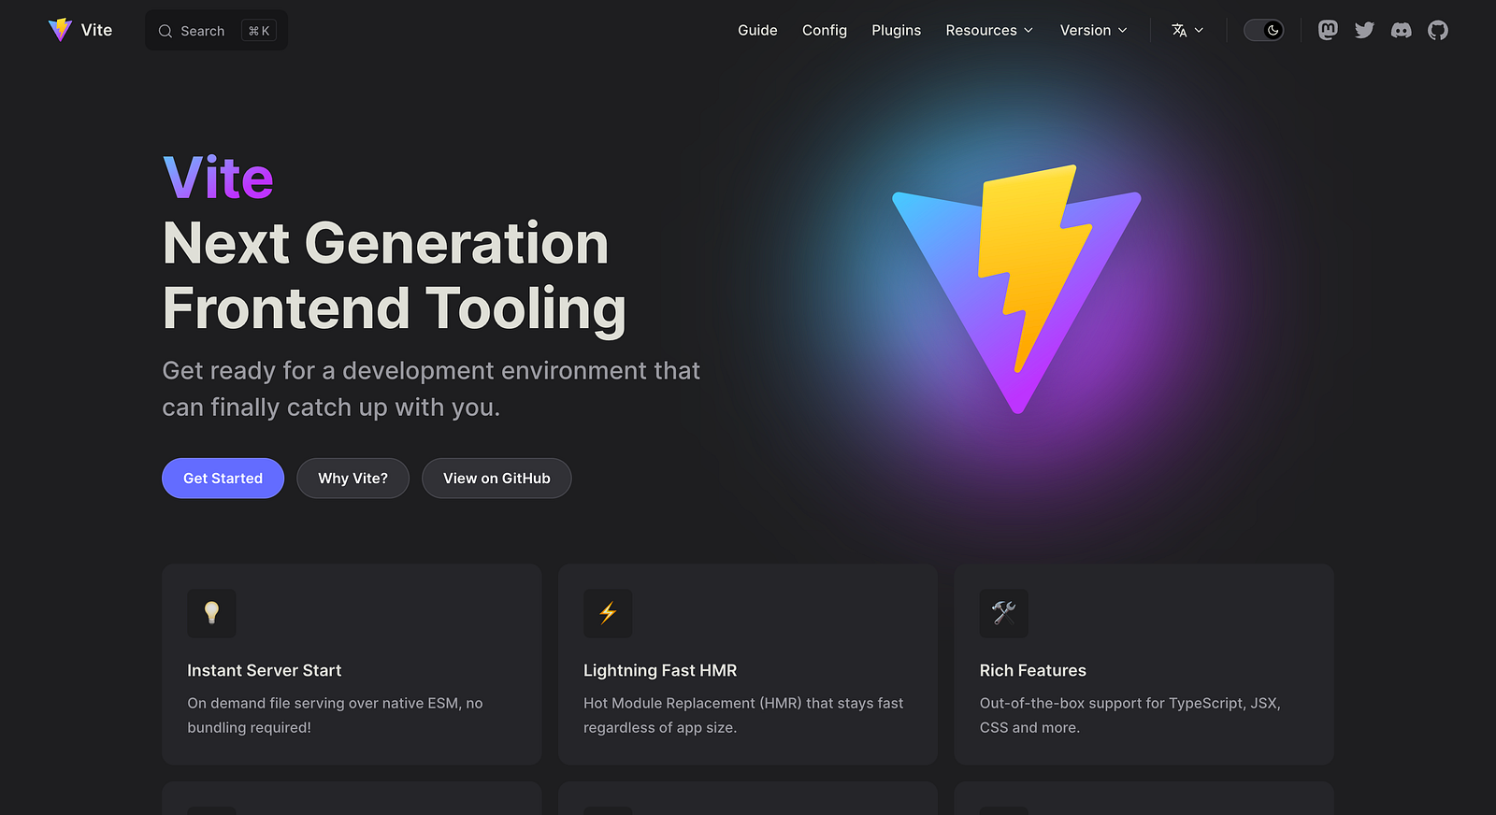This screenshot has width=1496, height=815.
Task: Click the View on GitHub button
Action: (496, 479)
